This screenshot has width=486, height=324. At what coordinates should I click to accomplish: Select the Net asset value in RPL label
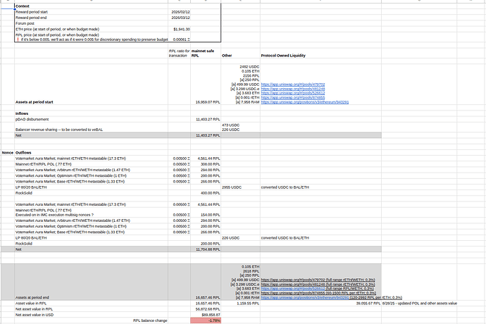(x=91, y=309)
